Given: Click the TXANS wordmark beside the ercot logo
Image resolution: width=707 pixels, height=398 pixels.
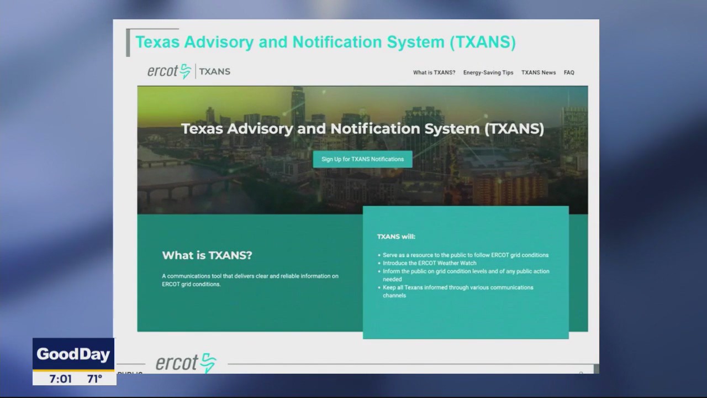Looking at the screenshot, I should tap(214, 71).
